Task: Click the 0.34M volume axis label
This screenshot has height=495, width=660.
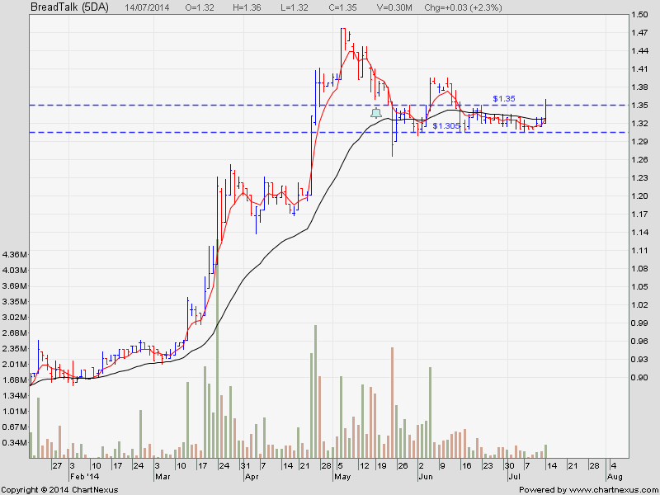Action: (15, 442)
